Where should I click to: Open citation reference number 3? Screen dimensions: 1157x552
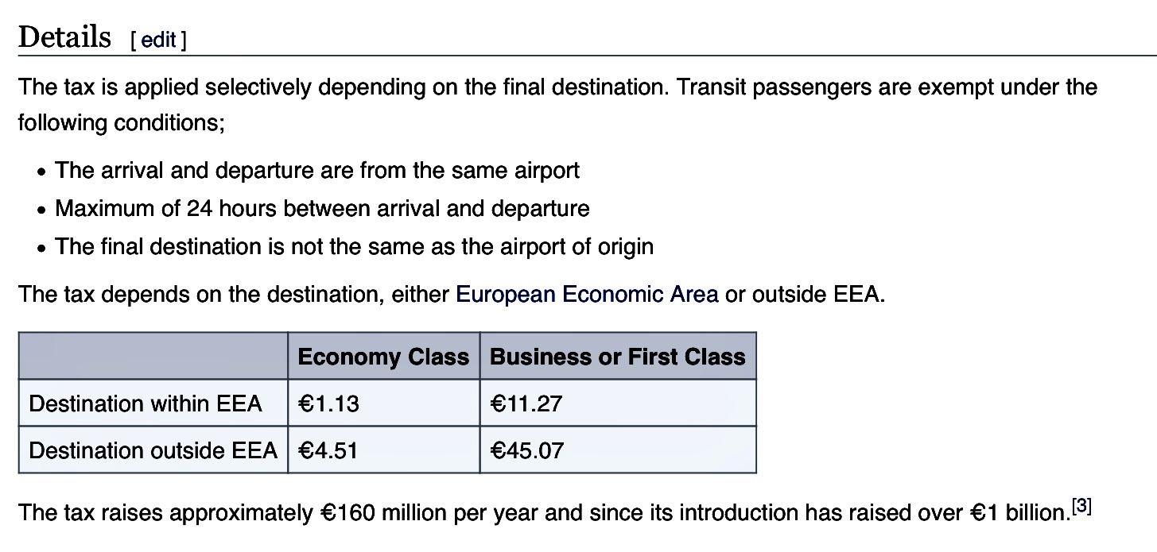pyautogui.click(x=1081, y=506)
